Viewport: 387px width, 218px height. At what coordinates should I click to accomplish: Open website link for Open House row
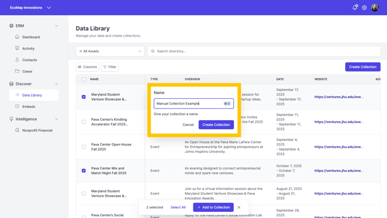[339, 147]
